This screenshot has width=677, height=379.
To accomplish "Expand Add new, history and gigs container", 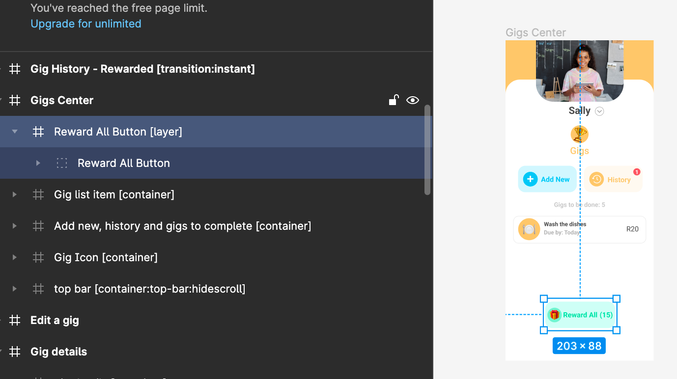I will pos(15,226).
